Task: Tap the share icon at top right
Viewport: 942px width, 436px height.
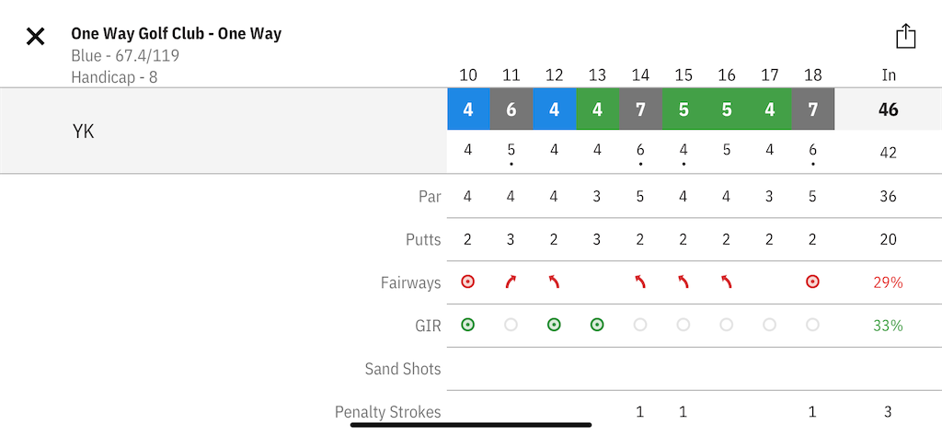Action: [905, 36]
